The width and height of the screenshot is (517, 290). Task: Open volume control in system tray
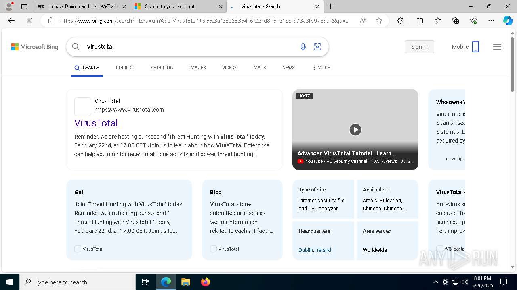click(465, 282)
